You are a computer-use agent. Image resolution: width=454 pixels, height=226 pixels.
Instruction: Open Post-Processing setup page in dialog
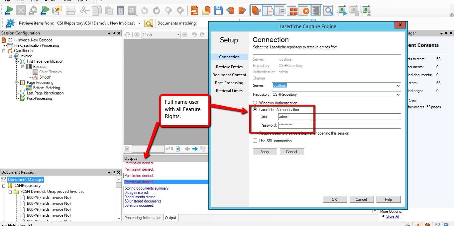pos(229,83)
